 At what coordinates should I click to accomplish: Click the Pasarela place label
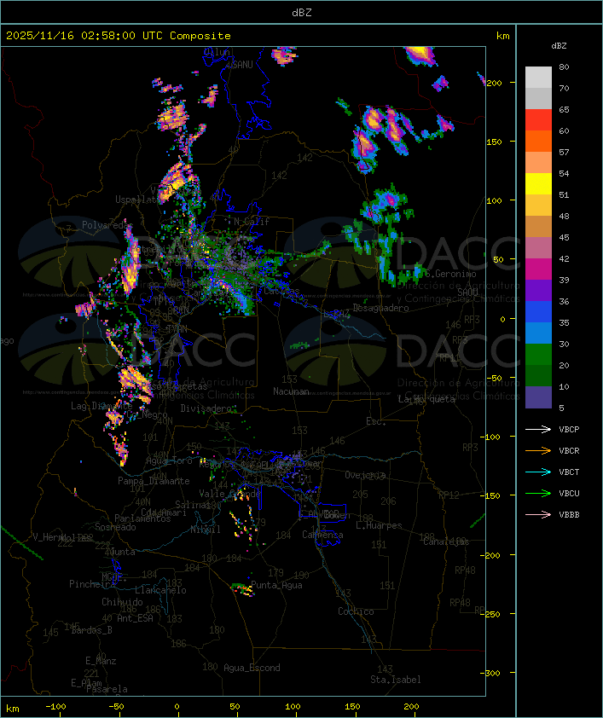pos(107,689)
